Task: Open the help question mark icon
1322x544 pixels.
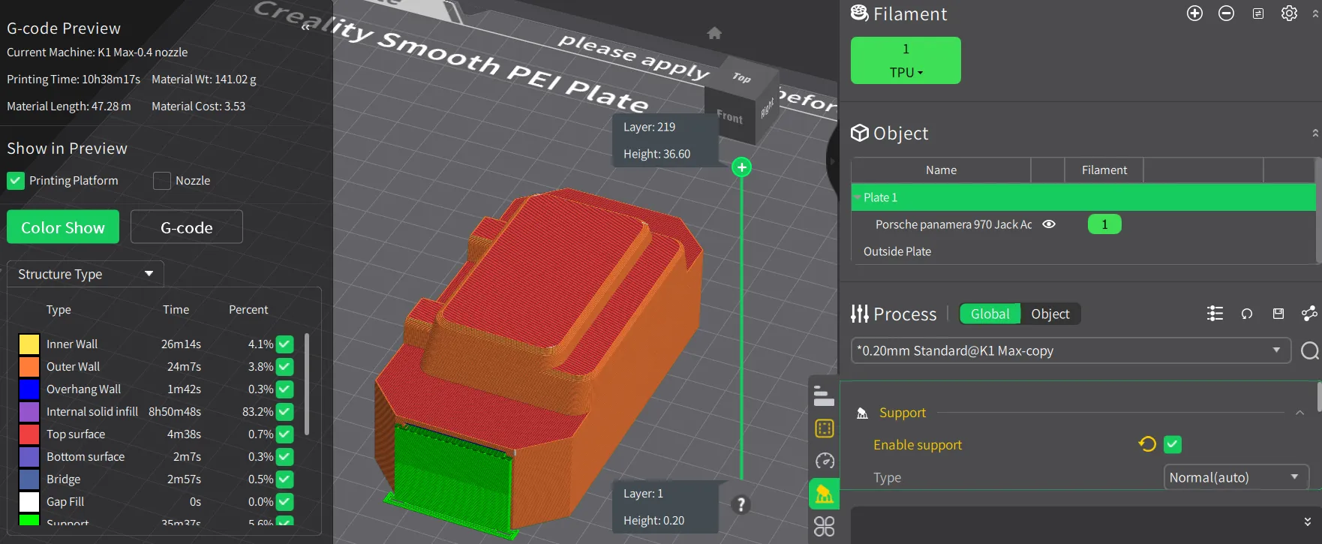Action: coord(741,505)
